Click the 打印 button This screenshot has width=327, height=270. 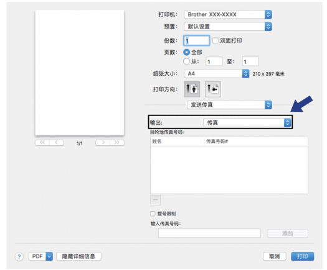(x=302, y=256)
